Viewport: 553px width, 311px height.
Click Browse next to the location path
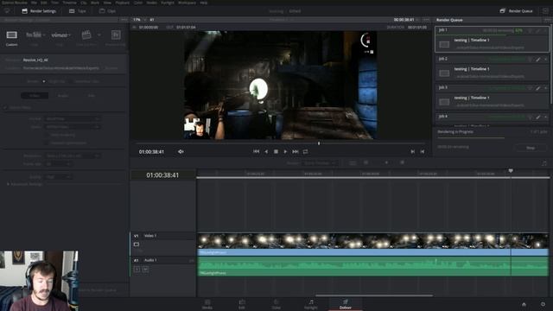[111, 68]
